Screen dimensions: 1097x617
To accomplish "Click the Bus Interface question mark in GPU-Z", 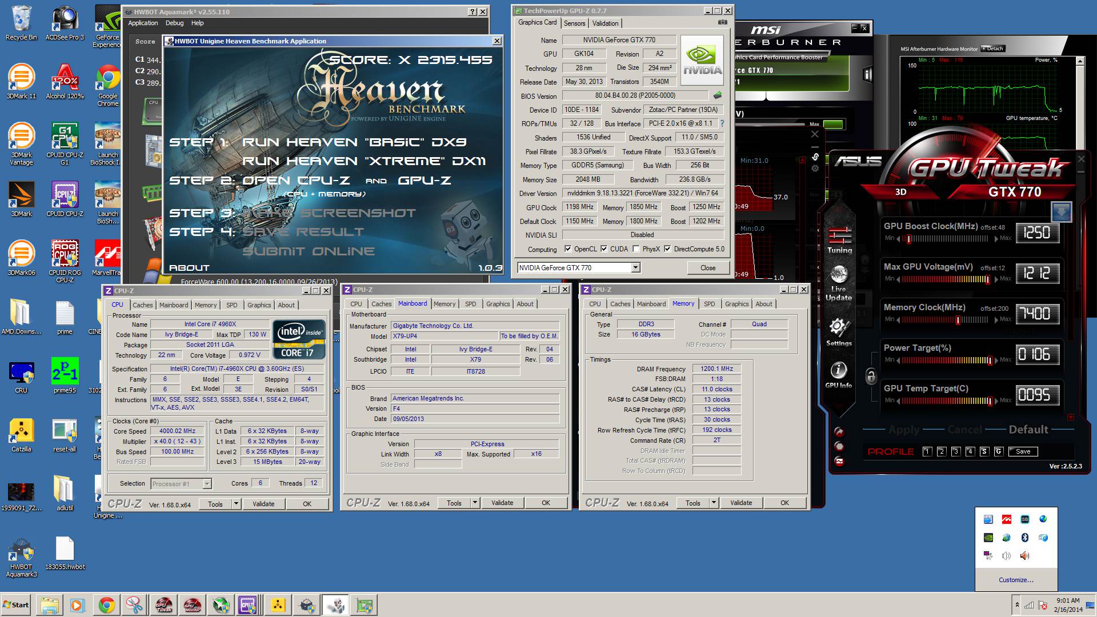I will pyautogui.click(x=722, y=123).
